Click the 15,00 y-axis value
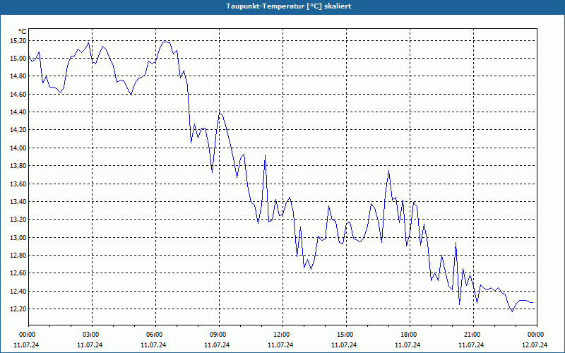 tap(18, 59)
